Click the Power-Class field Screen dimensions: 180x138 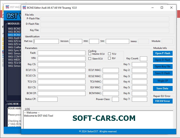pyautogui.click(x=115, y=99)
